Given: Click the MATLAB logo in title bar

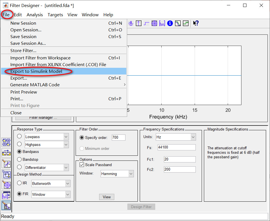Looking at the screenshot, I should click(x=6, y=6).
